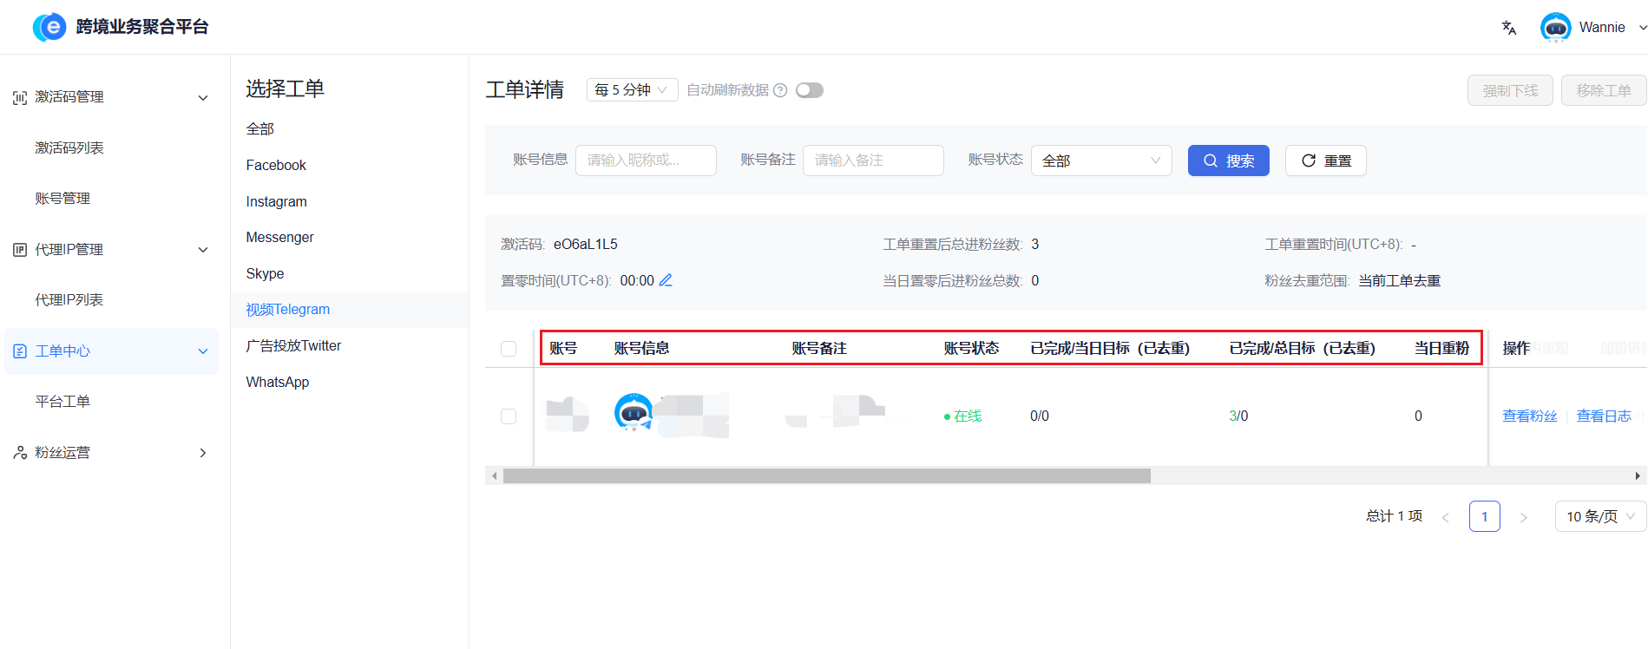1648x649 pixels.
Task: Click the language translation icon
Action: (1509, 28)
